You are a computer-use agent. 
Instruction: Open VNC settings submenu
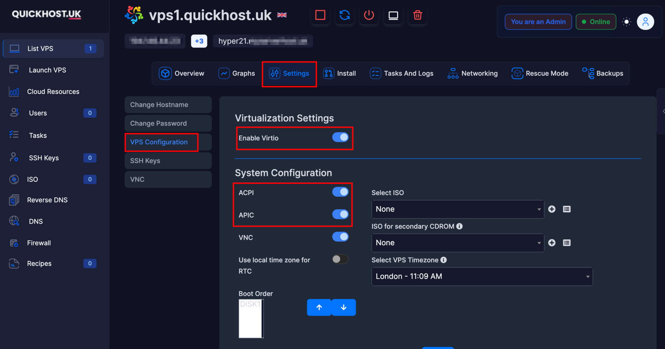[x=168, y=180]
